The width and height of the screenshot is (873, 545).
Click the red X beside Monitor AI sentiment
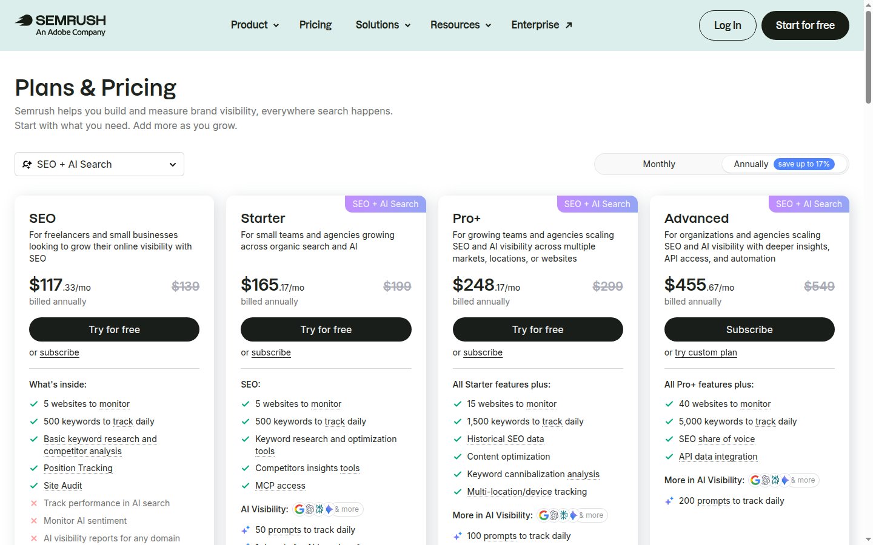pyautogui.click(x=34, y=521)
